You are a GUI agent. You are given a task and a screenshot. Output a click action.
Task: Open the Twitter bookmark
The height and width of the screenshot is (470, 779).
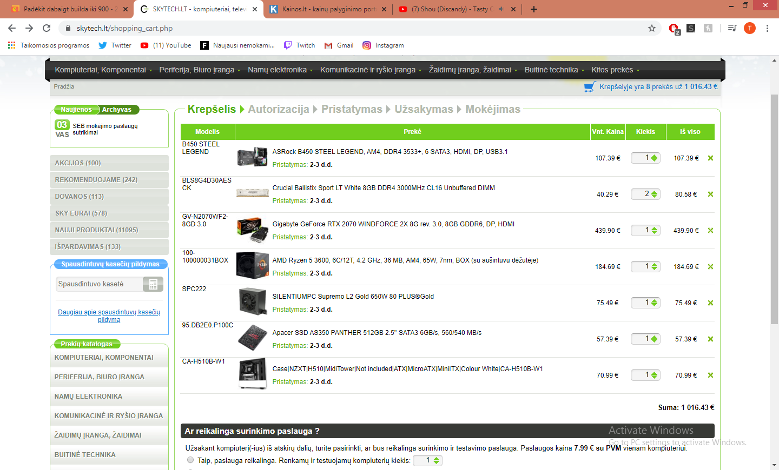(x=115, y=45)
